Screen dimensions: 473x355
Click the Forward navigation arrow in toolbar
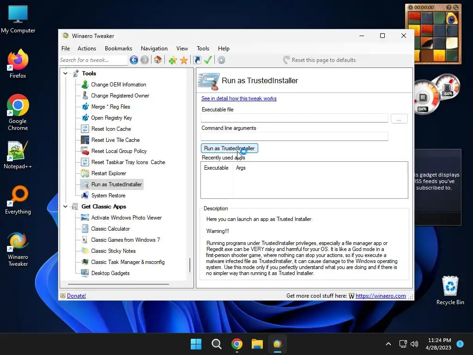click(145, 60)
